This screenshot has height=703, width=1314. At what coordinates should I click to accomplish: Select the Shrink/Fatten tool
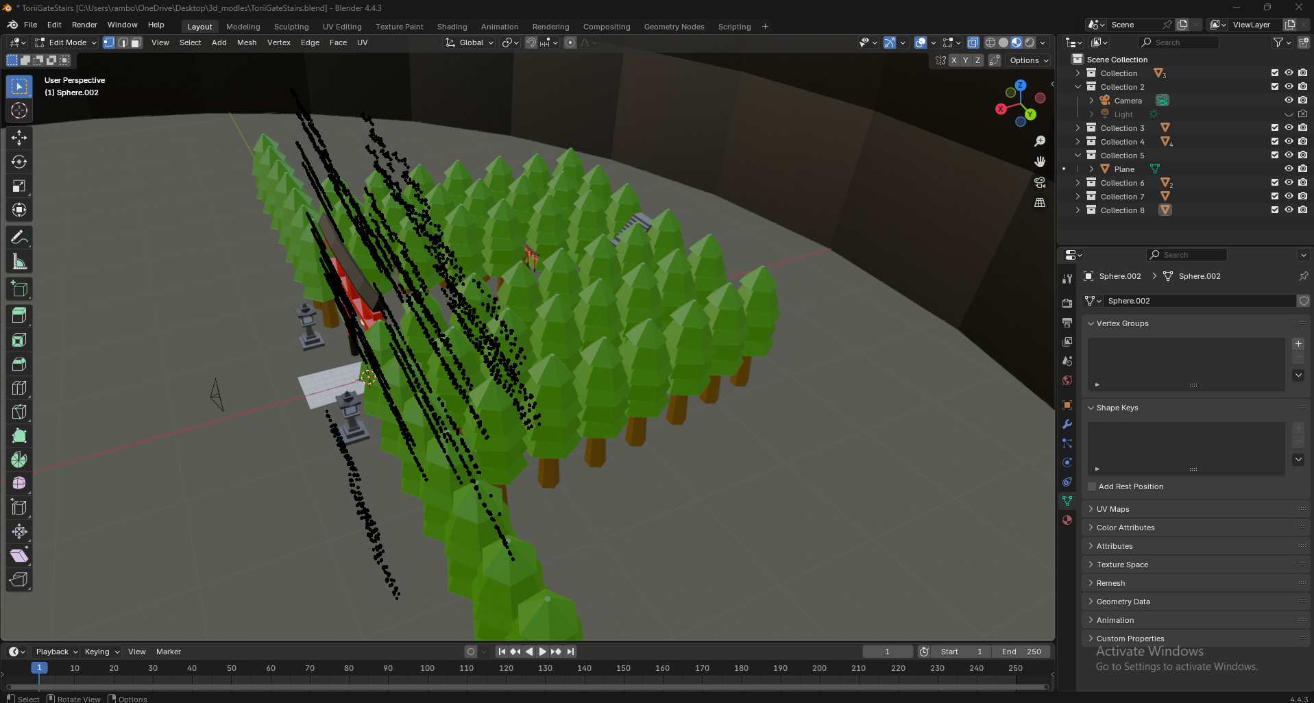click(19, 532)
